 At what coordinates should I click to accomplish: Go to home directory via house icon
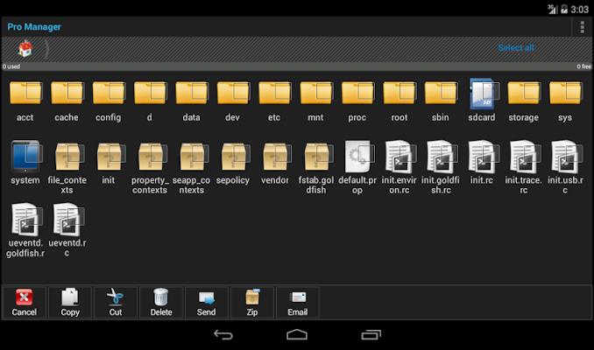click(25, 48)
